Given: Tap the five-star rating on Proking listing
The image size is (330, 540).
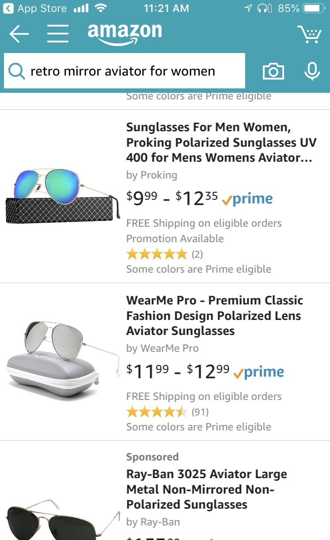Looking at the screenshot, I should [x=157, y=254].
